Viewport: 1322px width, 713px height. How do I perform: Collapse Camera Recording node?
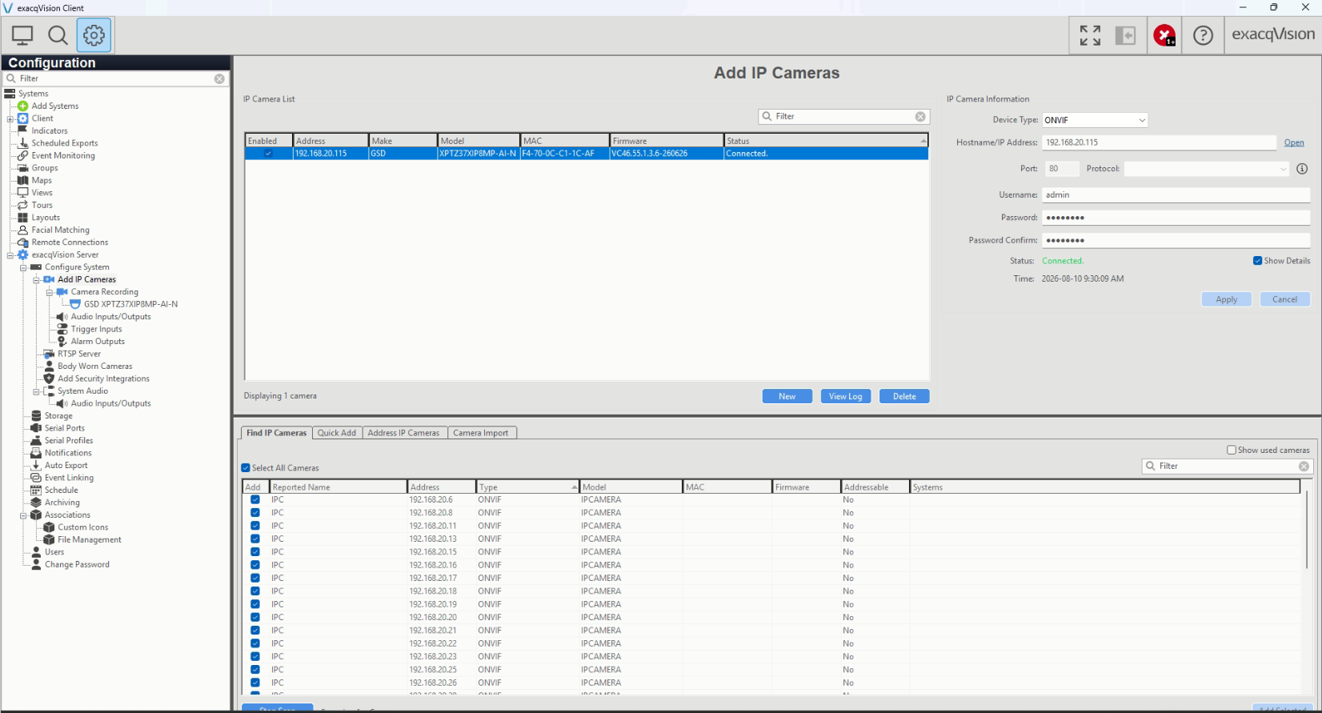coord(50,292)
